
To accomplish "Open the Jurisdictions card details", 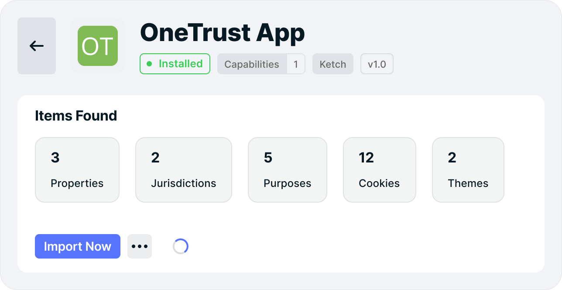I will tap(183, 170).
